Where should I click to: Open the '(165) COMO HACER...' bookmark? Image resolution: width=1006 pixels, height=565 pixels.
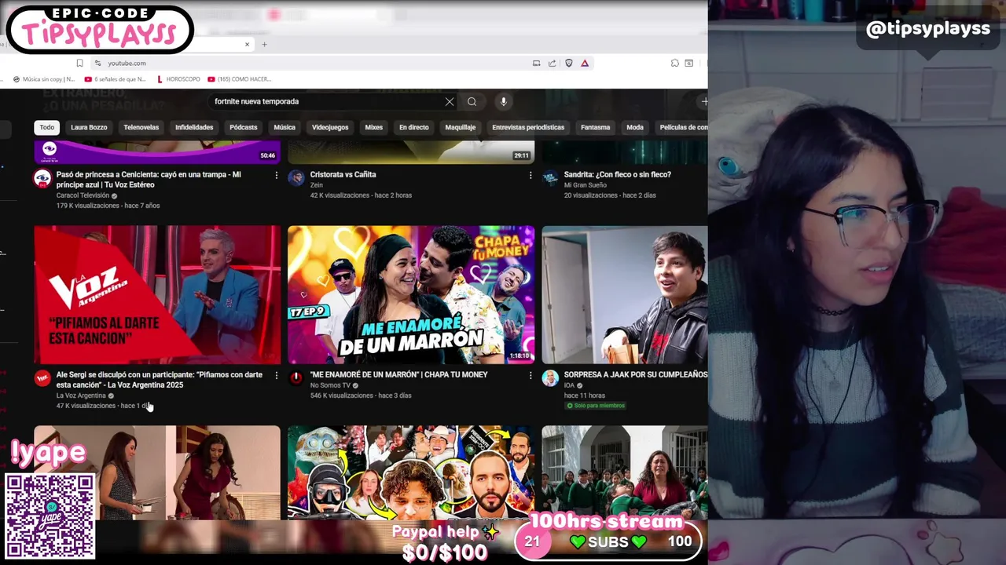pyautogui.click(x=240, y=79)
